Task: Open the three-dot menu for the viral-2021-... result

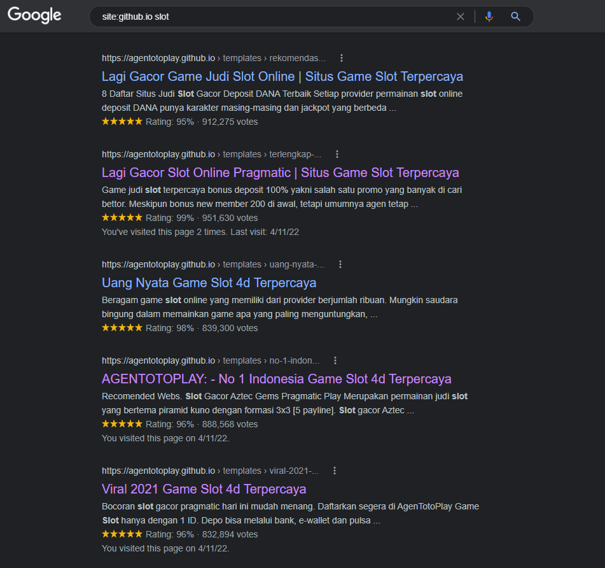Action: (x=335, y=471)
